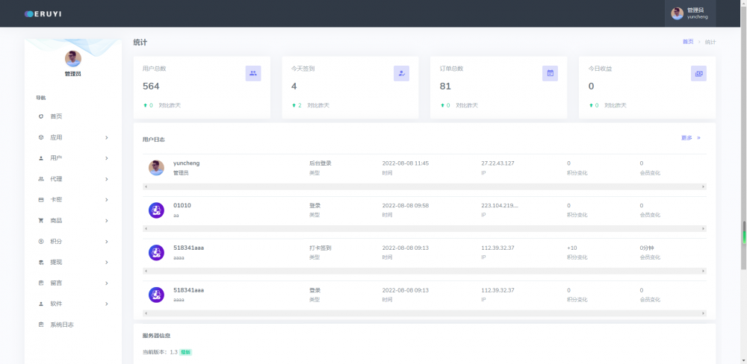Viewport: 747px width, 364px height.
Task: Click the 首页 breadcrumb link
Action: [x=687, y=42]
